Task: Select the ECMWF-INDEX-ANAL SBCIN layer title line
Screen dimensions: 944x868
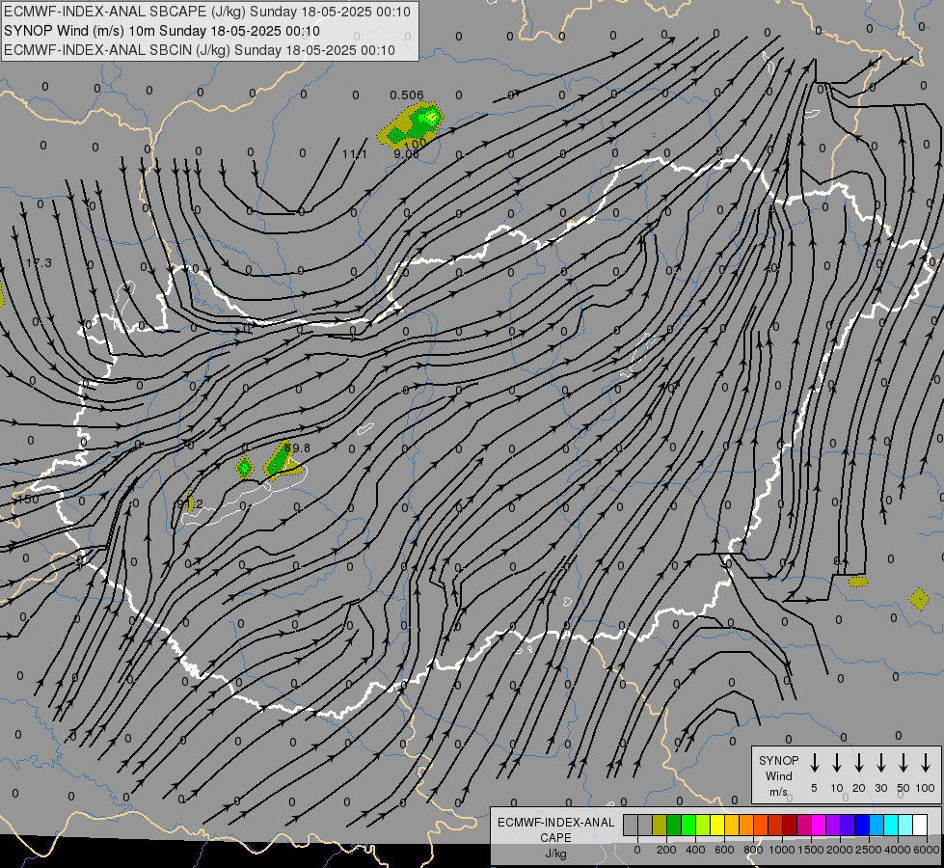Action: (x=200, y=50)
